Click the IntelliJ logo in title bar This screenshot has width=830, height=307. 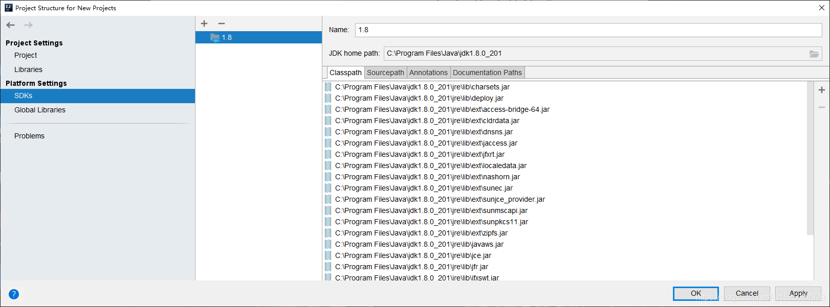8,8
